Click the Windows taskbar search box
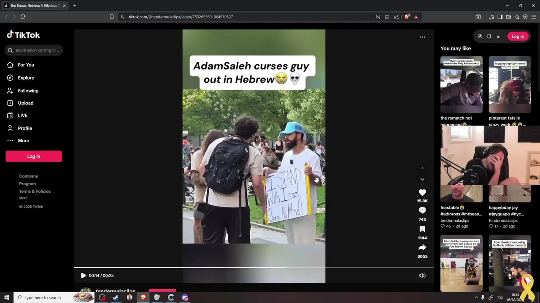The height and width of the screenshot is (303, 540). (54, 298)
